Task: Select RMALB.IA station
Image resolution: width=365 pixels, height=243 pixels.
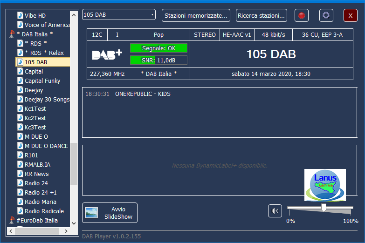Action: click(37, 164)
